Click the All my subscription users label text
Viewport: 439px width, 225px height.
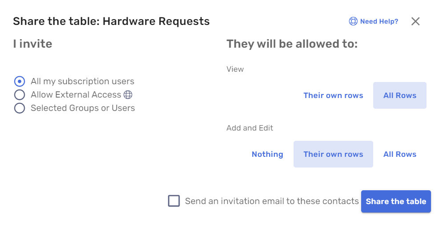click(x=83, y=82)
